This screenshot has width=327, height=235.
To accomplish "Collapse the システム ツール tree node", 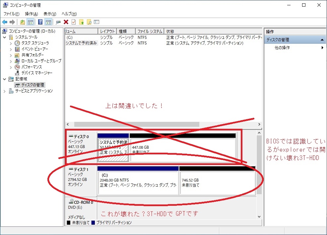I will [4, 38].
